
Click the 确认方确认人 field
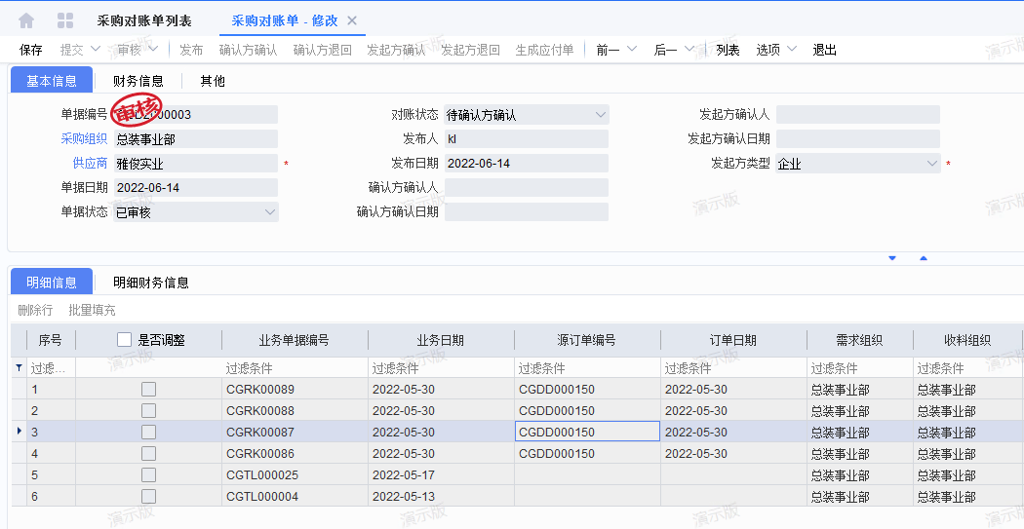pos(527,188)
